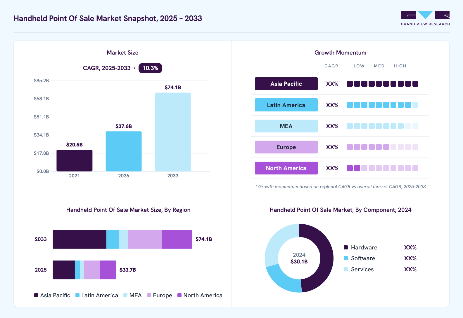The image size is (463, 318).
Task: Click the 2033 bar in Market Size chart
Action: click(x=173, y=132)
